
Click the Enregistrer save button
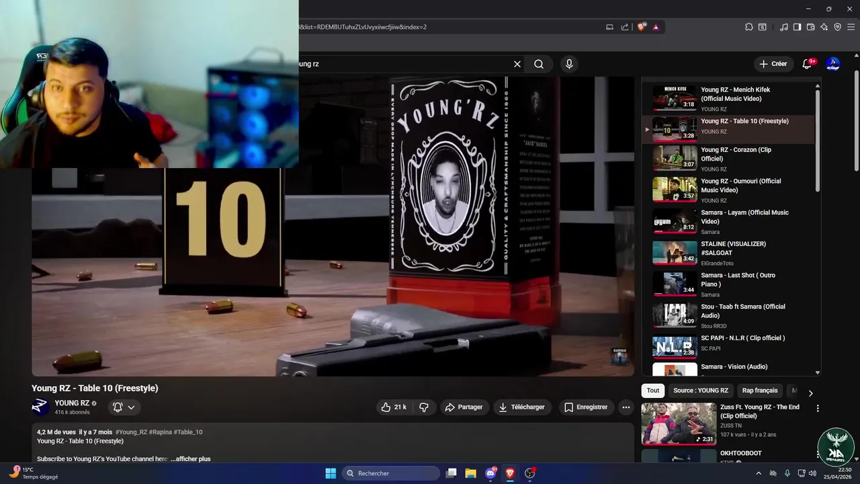586,407
